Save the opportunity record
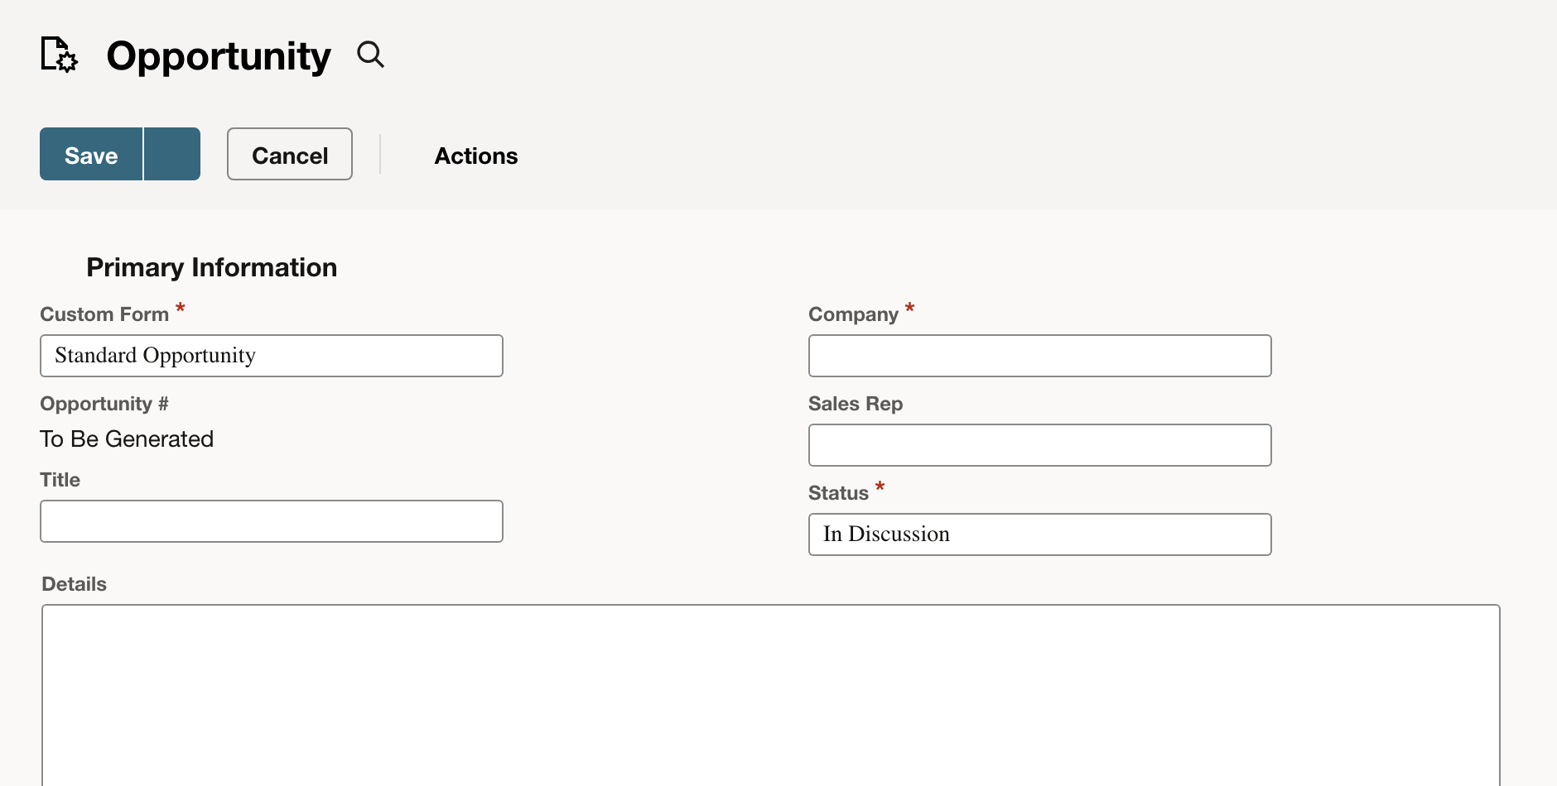This screenshot has height=786, width=1557. click(91, 154)
